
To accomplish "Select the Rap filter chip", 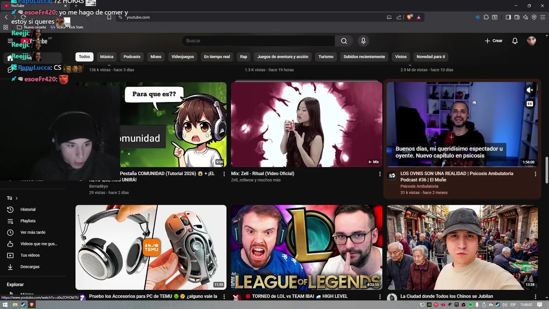I will point(244,57).
